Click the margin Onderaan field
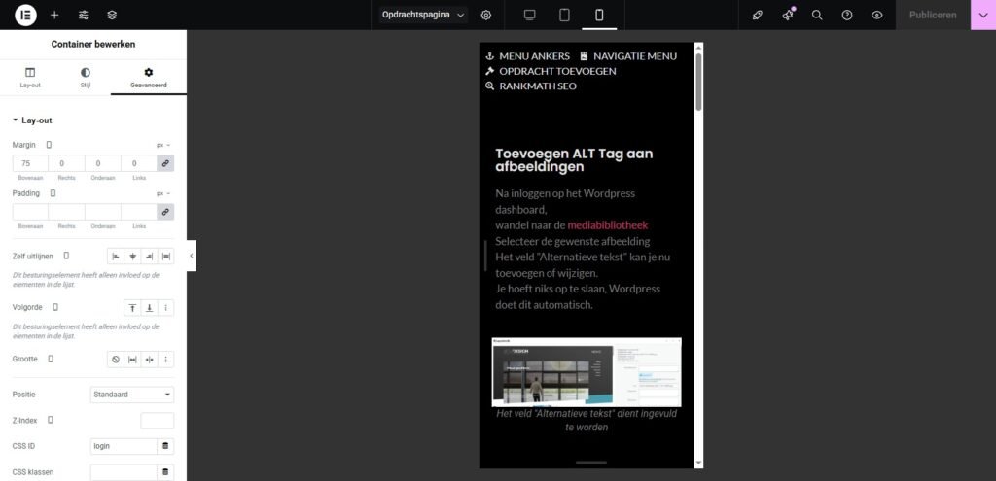 (102, 163)
